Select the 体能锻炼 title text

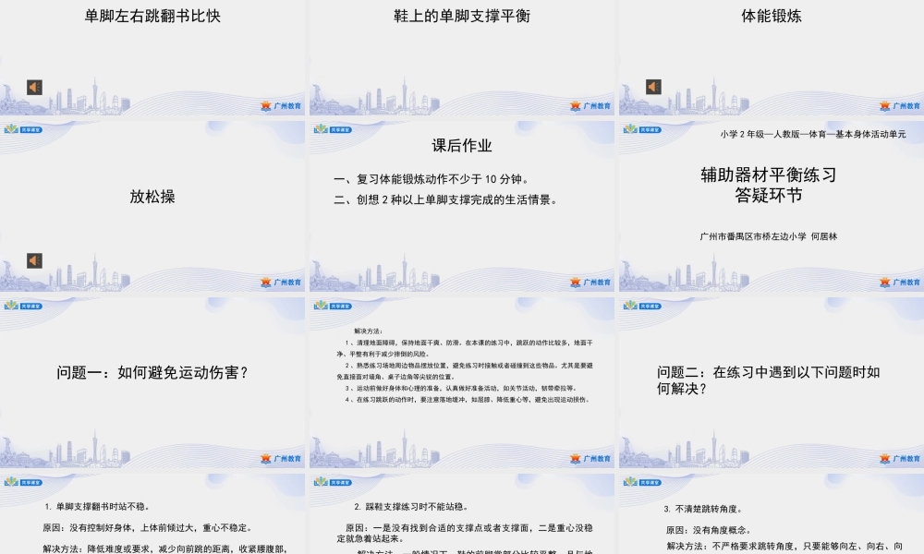(x=770, y=15)
